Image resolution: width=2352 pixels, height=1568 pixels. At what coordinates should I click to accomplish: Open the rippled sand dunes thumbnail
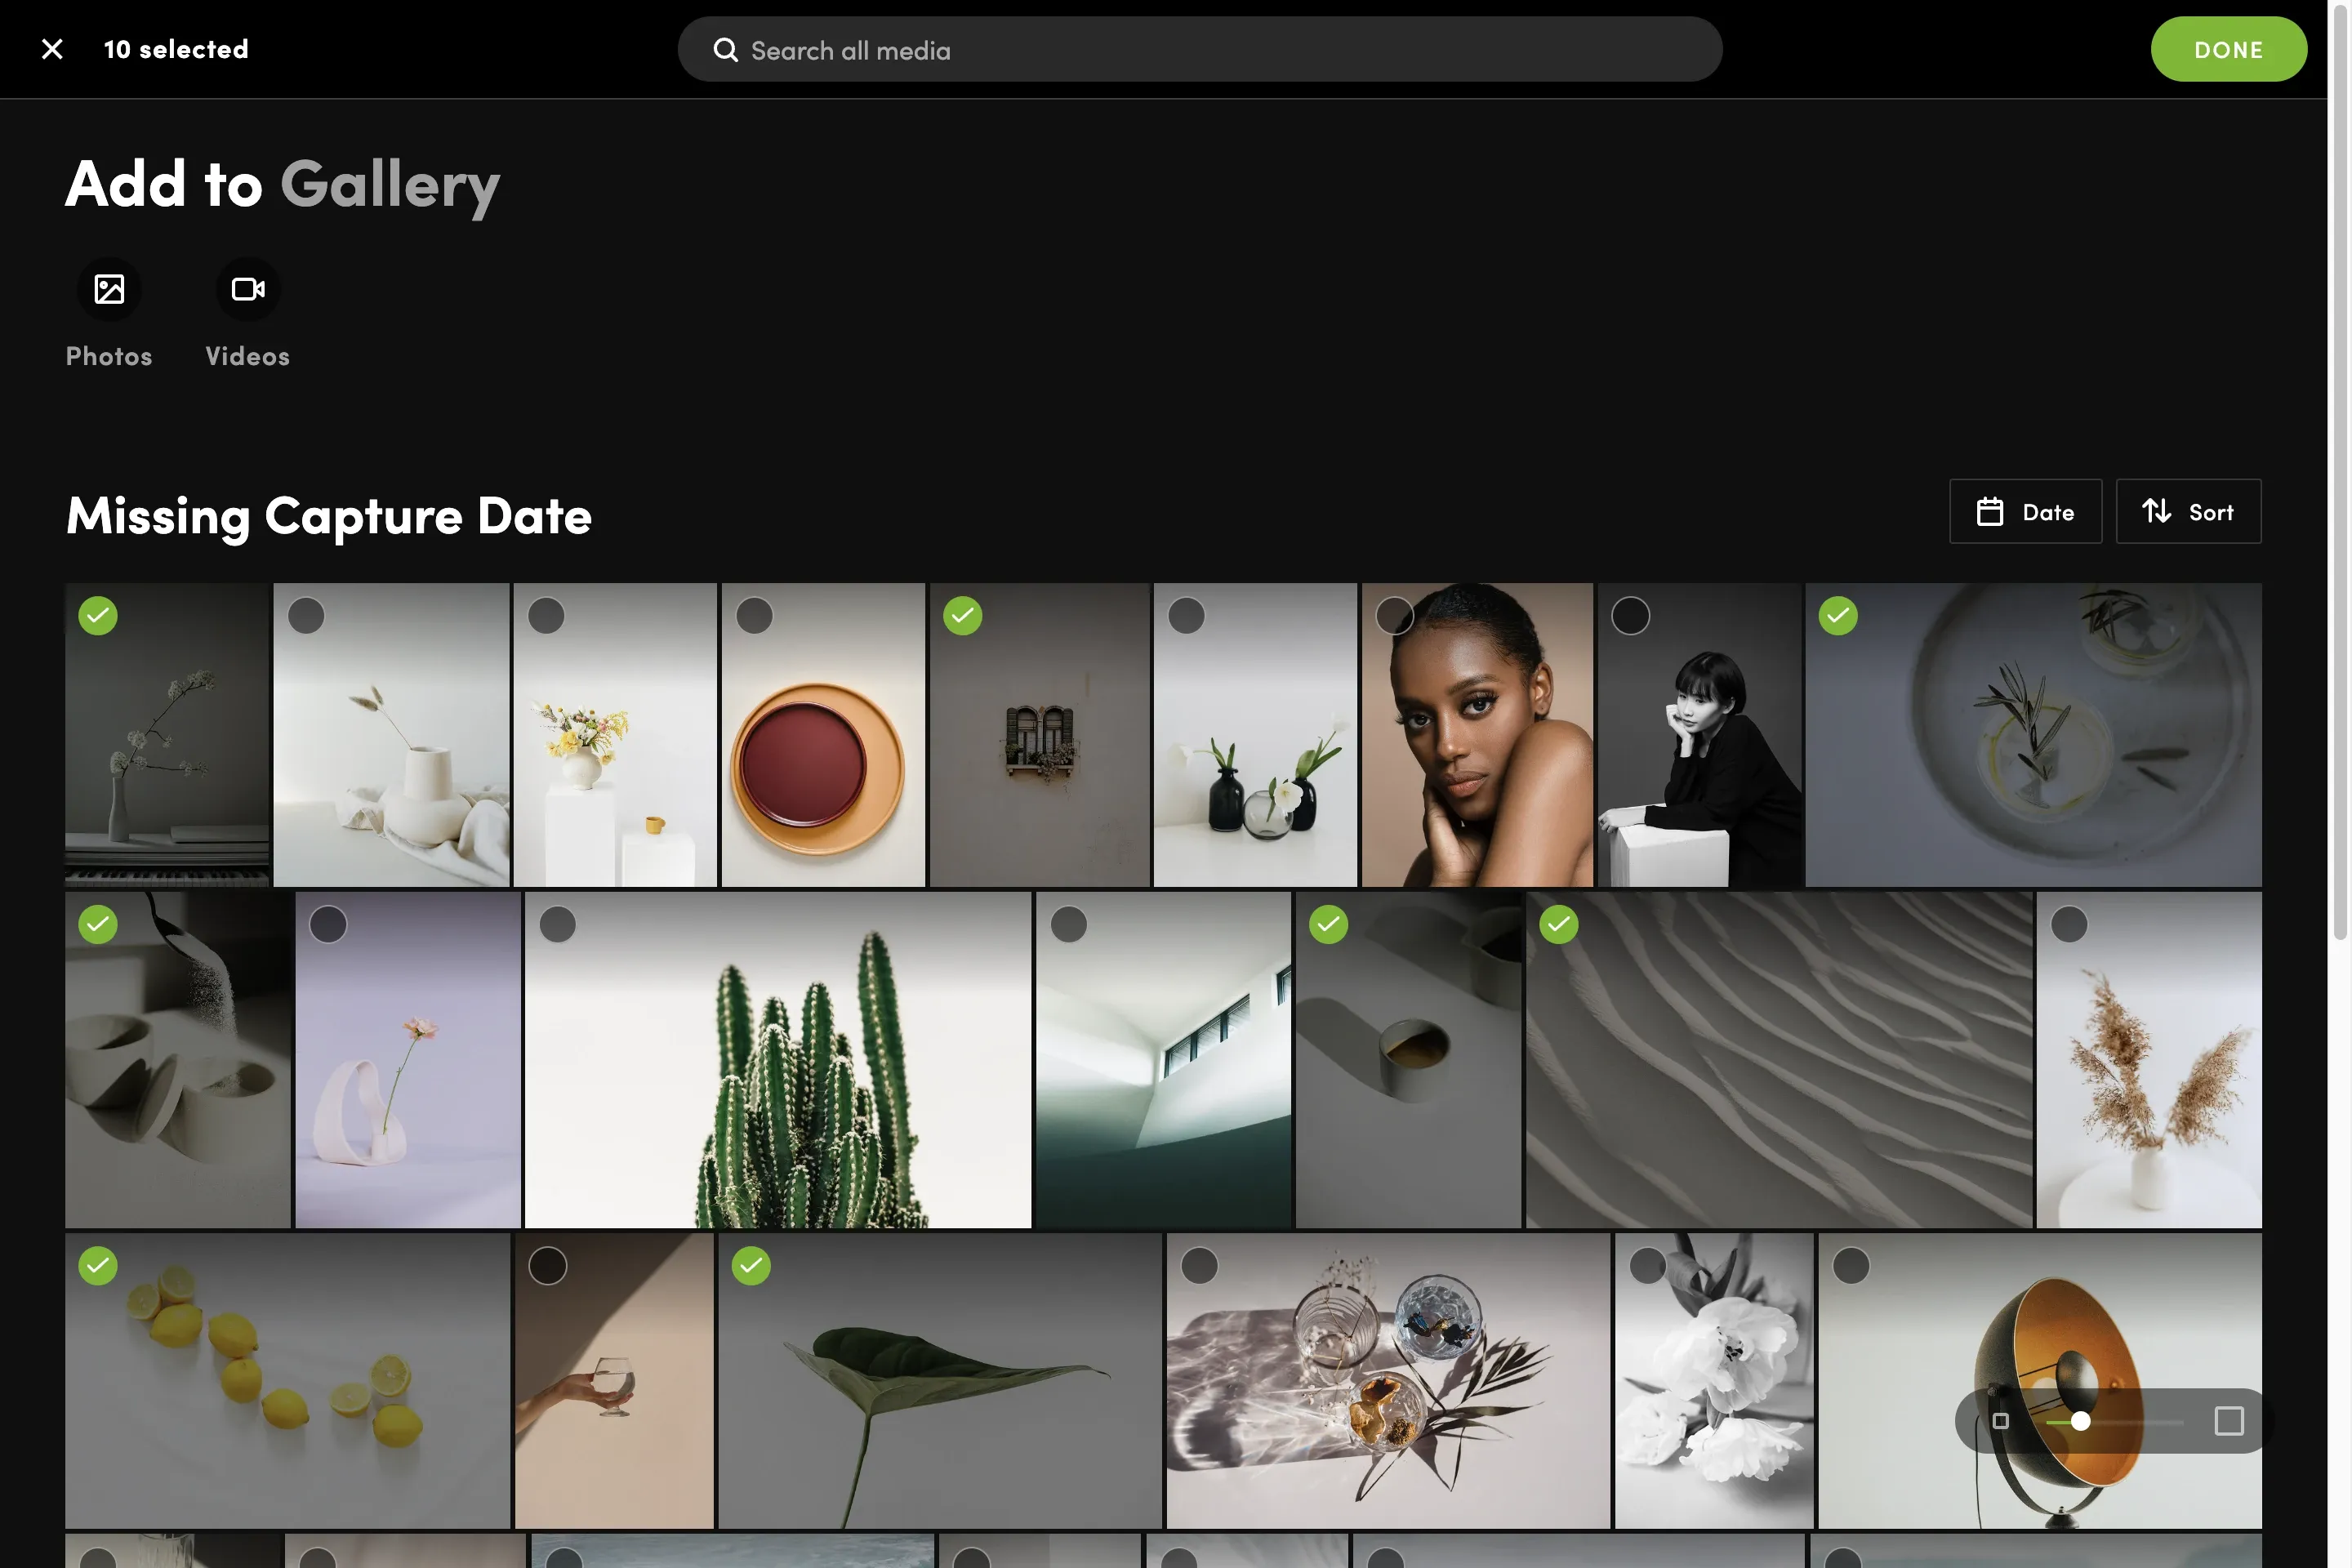tap(1779, 1060)
